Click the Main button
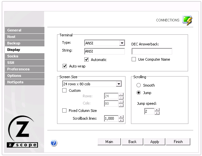202x156 pixels. [109, 142]
